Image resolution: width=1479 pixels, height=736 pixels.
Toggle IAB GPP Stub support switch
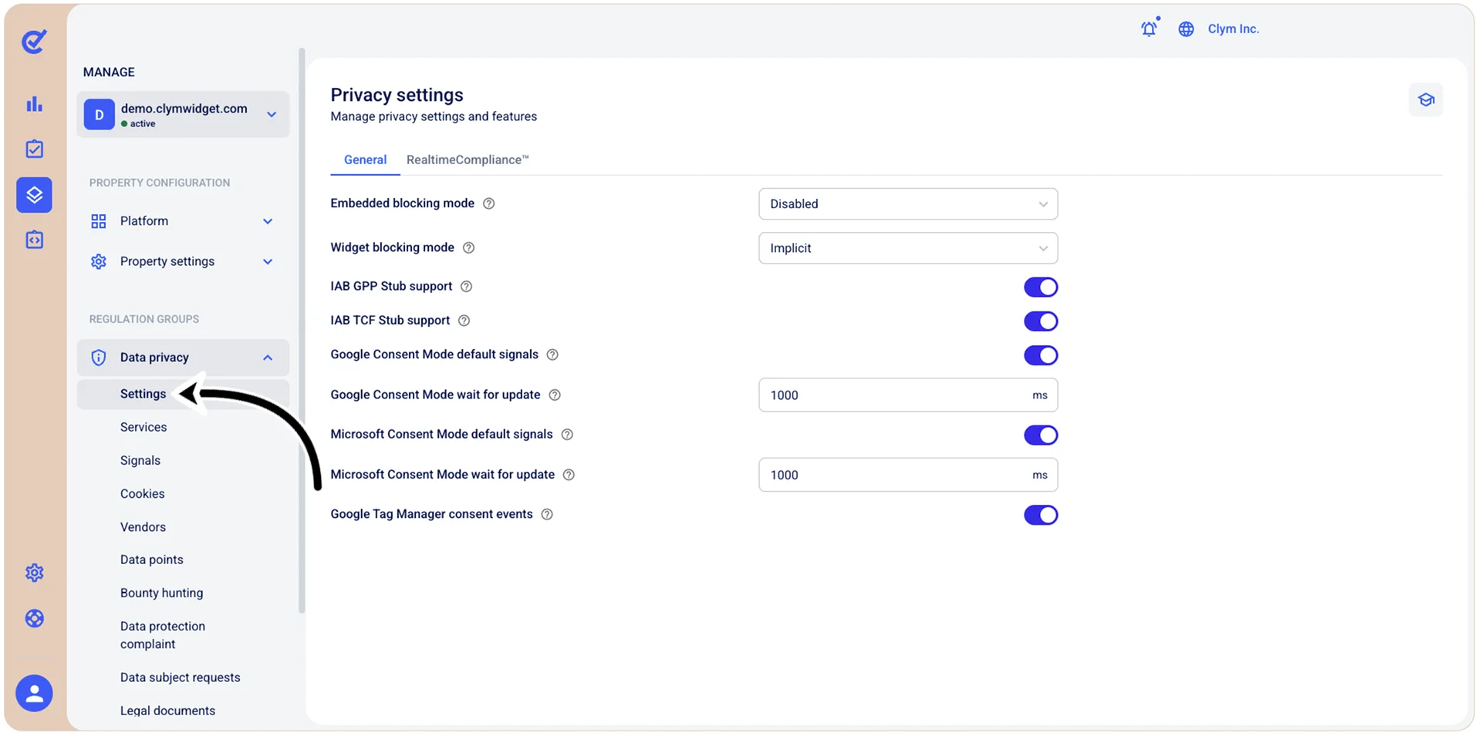pyautogui.click(x=1041, y=287)
